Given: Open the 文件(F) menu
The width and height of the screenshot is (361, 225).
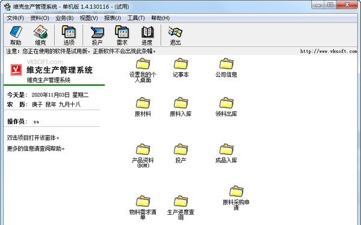Looking at the screenshot, I should point(15,18).
